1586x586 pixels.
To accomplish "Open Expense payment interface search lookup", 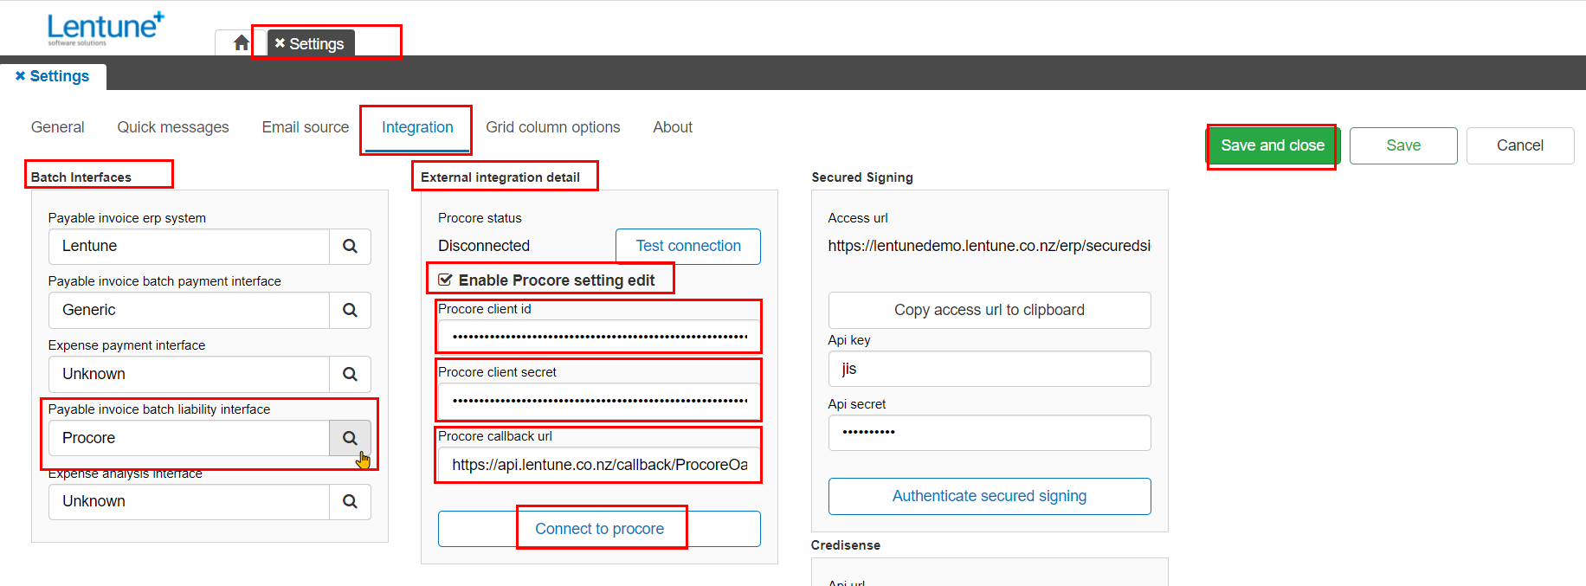I will [350, 374].
